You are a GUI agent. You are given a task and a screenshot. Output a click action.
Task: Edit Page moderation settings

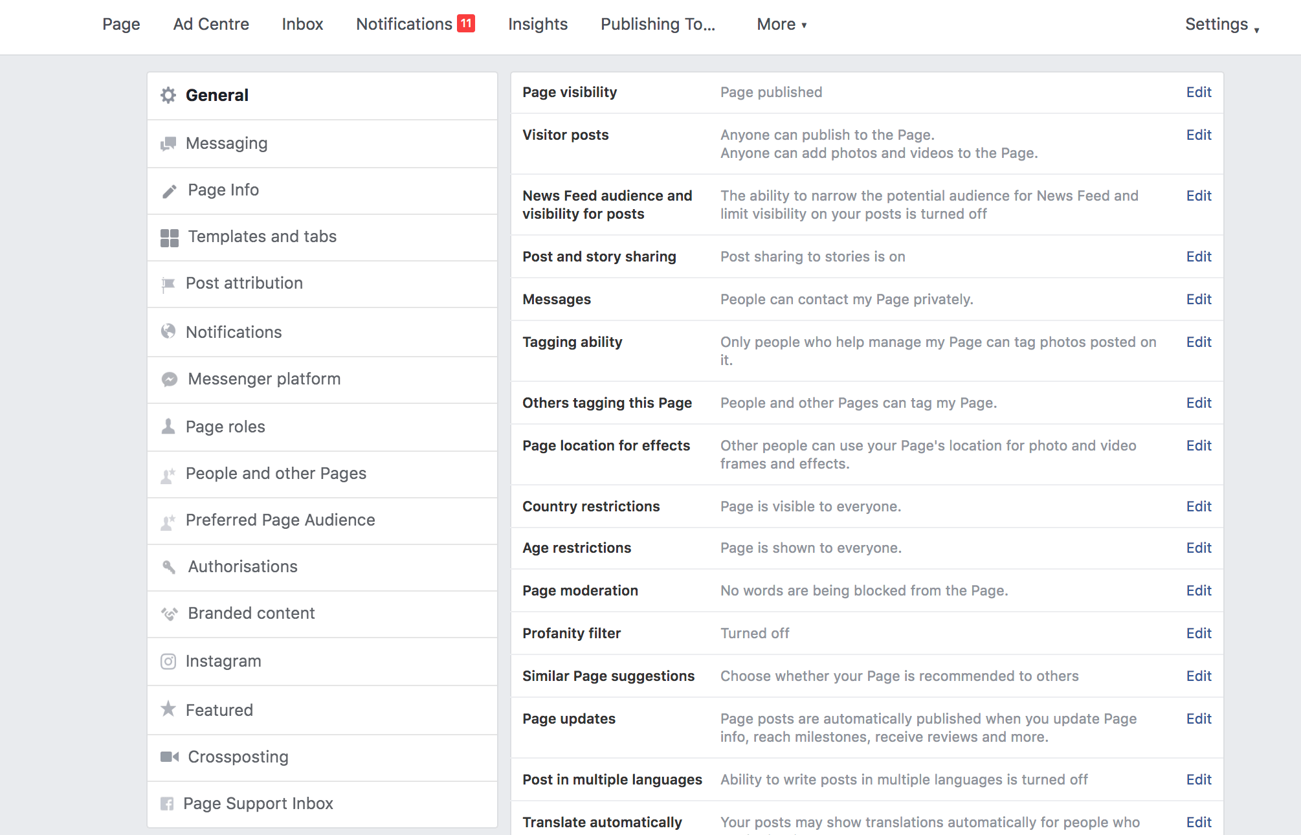[1199, 590]
